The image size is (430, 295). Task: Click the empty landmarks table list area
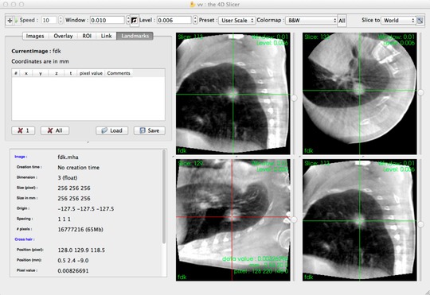(x=88, y=99)
